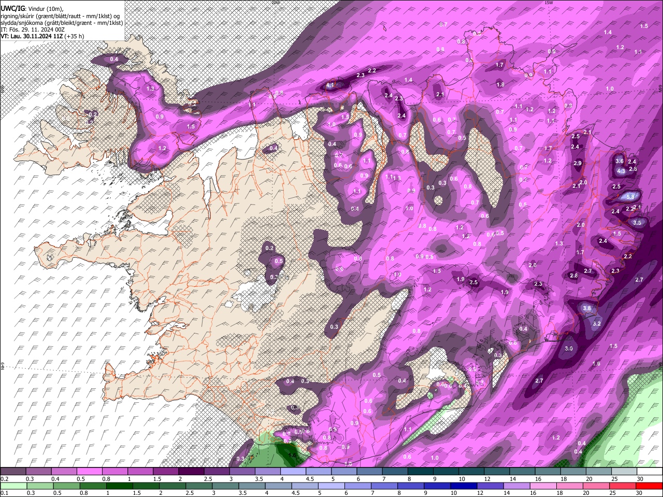
Task: Select the grey-purple snow swatch at 0.2
Action: [x=13, y=471]
